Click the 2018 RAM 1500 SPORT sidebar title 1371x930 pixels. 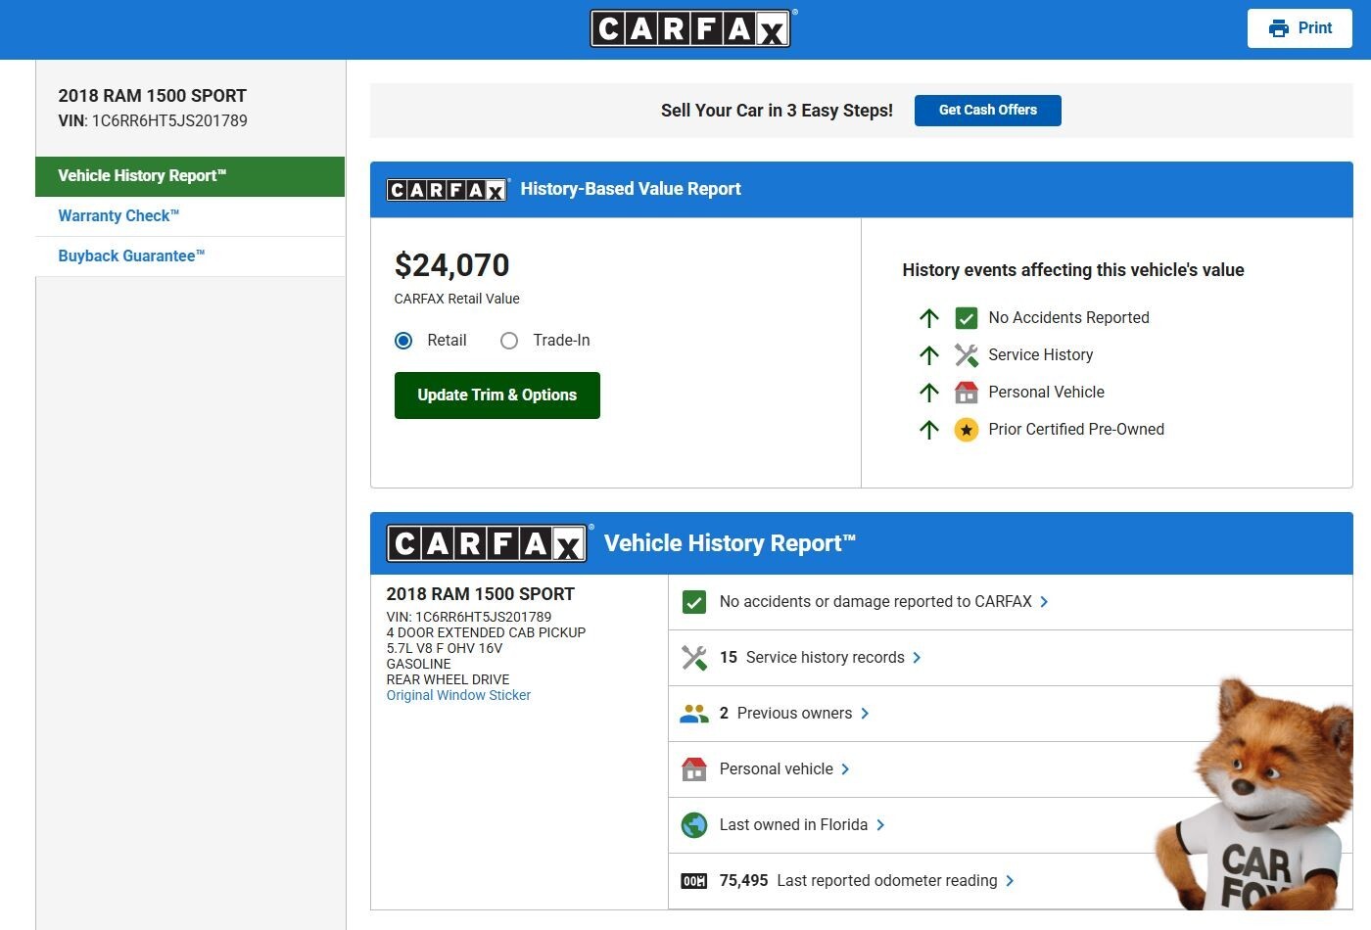(x=152, y=96)
